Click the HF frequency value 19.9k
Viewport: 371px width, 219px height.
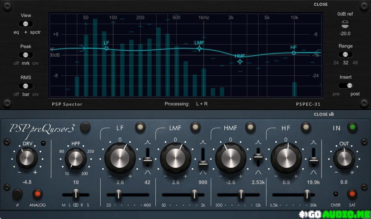tap(313, 182)
